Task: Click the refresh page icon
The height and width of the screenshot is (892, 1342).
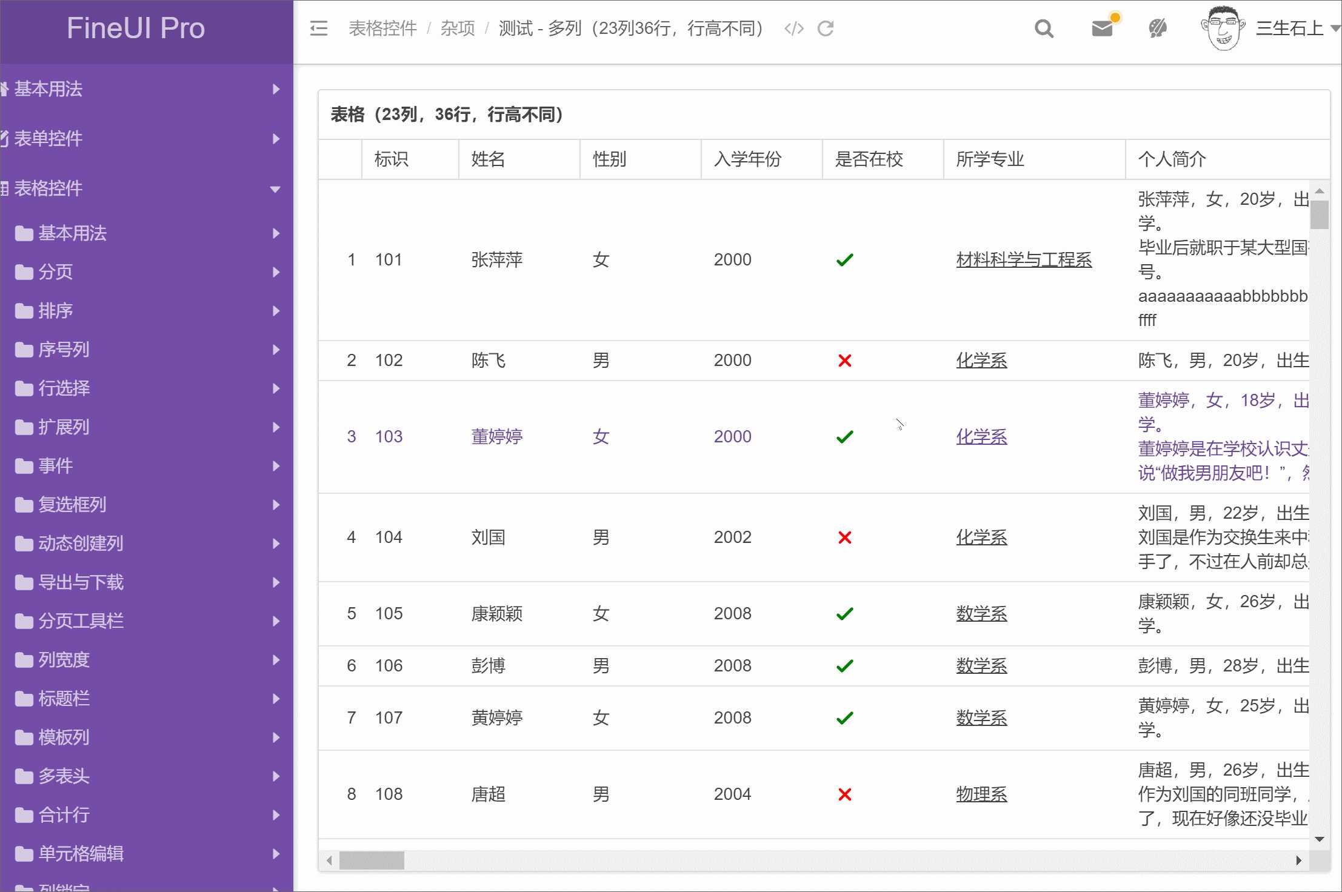Action: pos(826,28)
